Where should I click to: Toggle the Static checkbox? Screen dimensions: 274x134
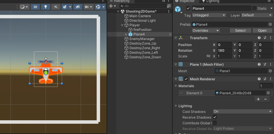pos(254,8)
